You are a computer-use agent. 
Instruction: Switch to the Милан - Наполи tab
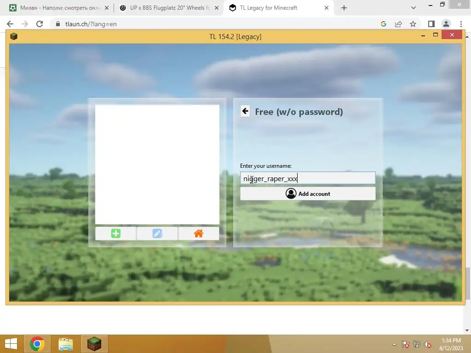pos(59,8)
